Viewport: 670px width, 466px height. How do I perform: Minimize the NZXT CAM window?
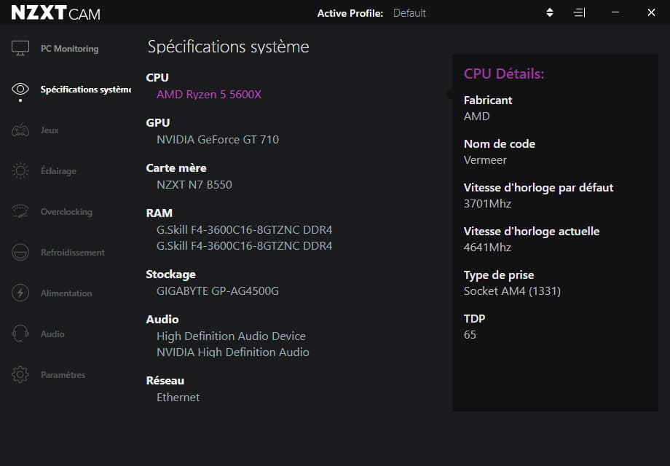[x=615, y=12]
